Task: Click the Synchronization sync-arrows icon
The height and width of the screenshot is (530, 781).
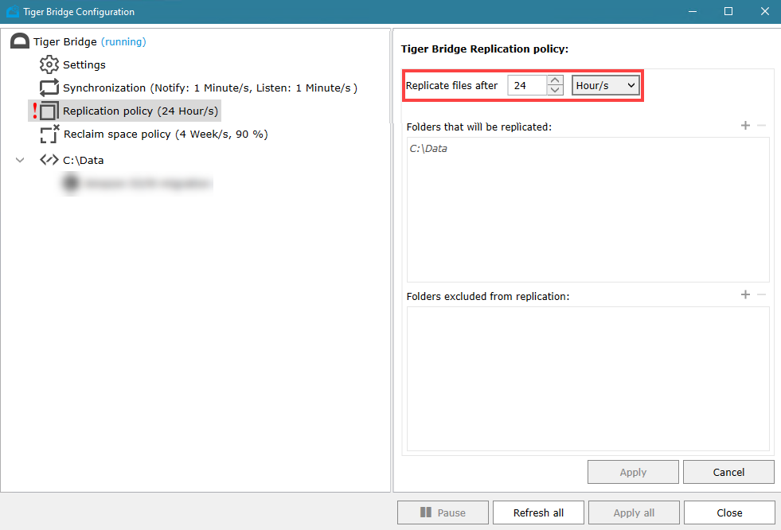Action: coord(49,88)
